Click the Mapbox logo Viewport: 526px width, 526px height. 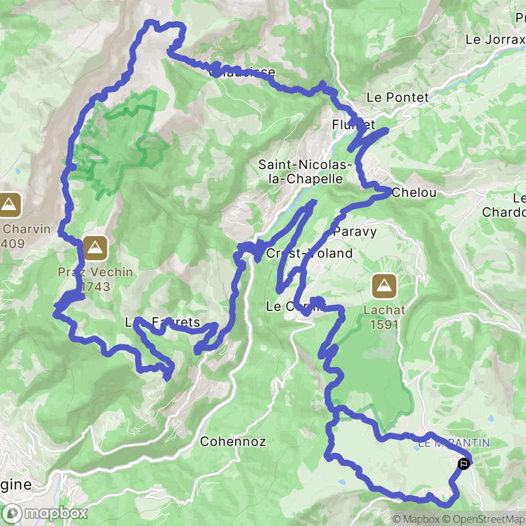tap(45, 513)
